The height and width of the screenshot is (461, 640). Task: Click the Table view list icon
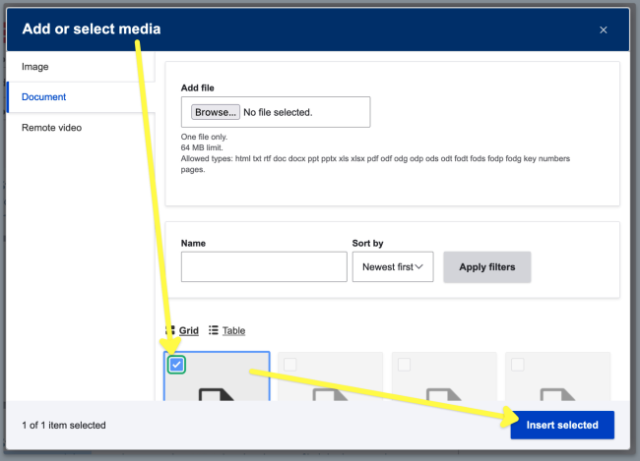click(x=214, y=331)
